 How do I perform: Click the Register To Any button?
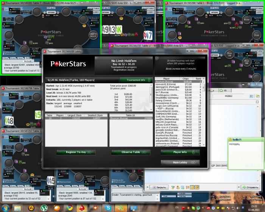76,152
